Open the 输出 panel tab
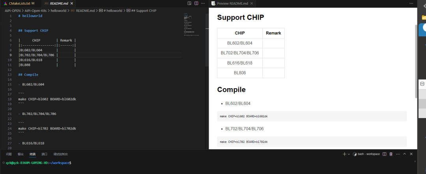The width and height of the screenshot is (426, 174). coord(21,154)
